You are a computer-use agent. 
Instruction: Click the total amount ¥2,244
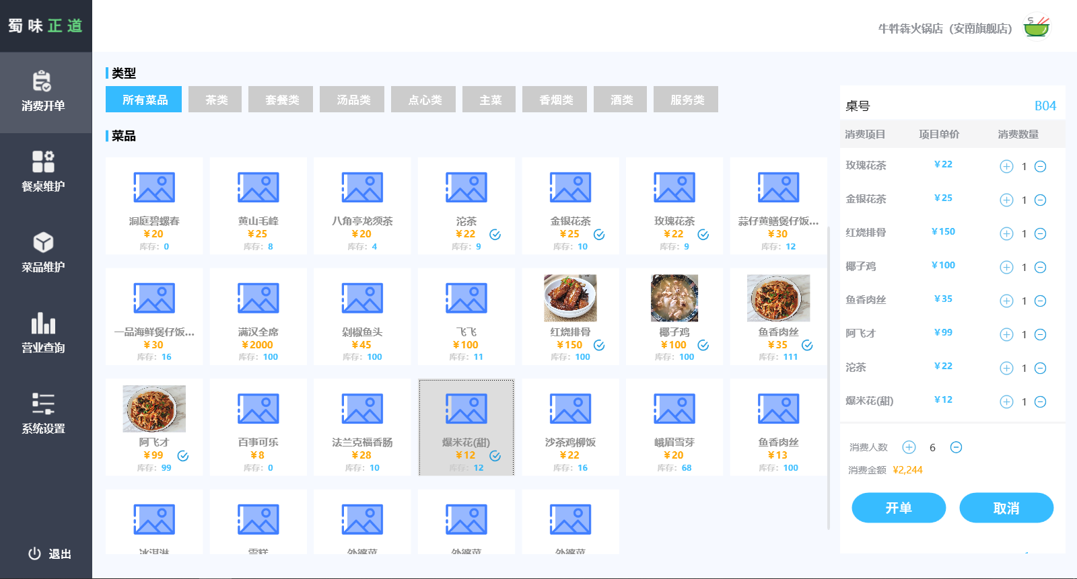coord(907,470)
